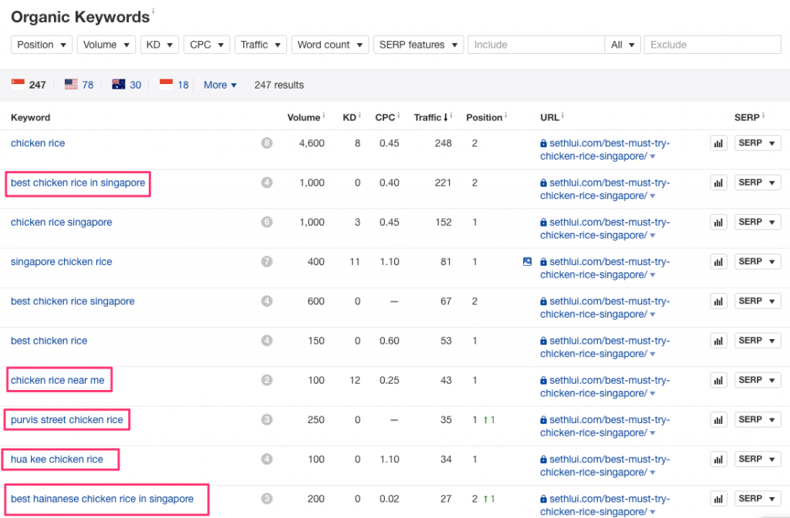
Task: Expand URL dropdown arrow in 'chicken rice singapore' row
Action: 653,236
